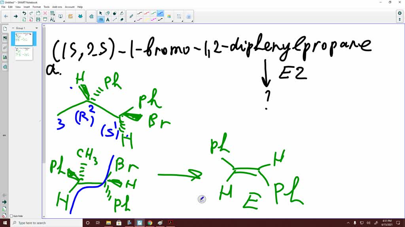Open the Insert Table icon

[53, 13]
